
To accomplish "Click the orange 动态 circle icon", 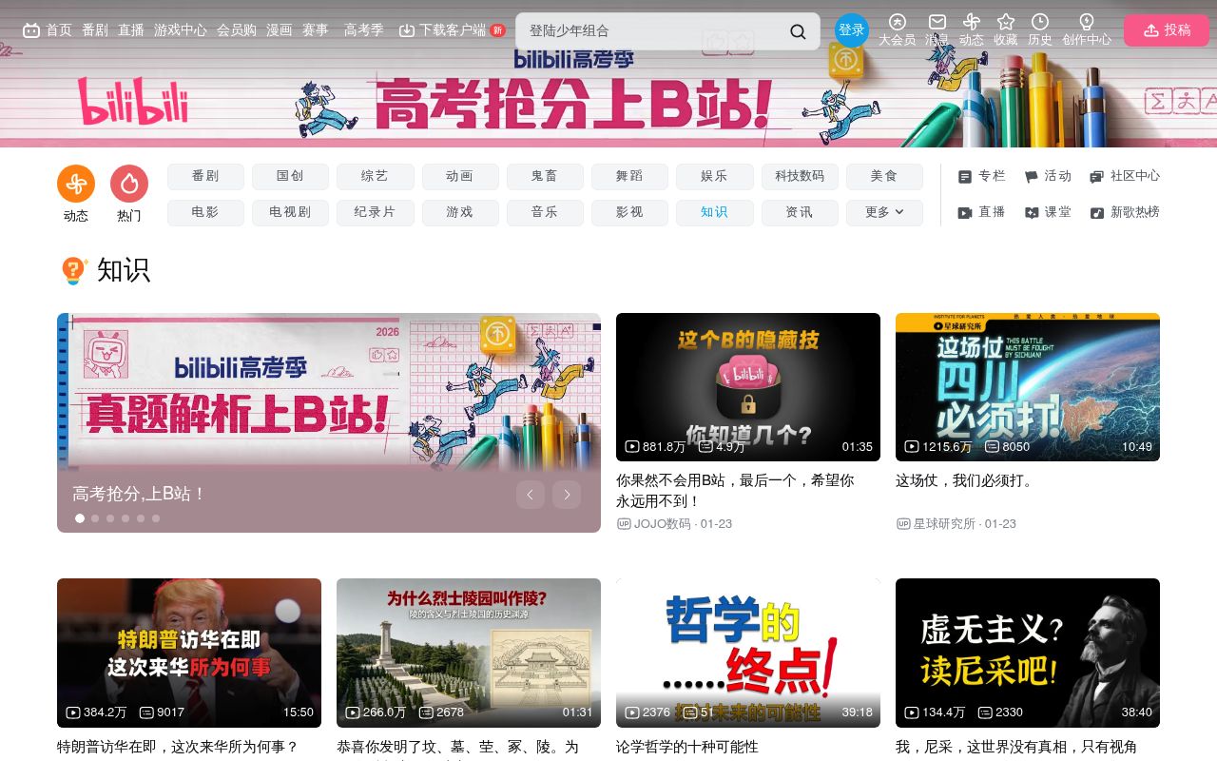I will point(76,184).
